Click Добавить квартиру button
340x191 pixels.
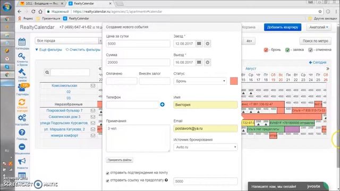283,27
